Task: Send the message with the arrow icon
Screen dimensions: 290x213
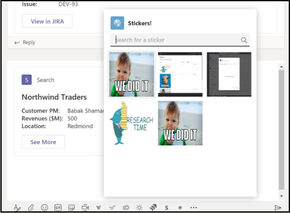Action: tap(278, 208)
